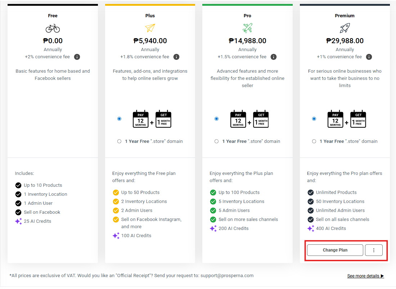The image size is (396, 289).
Task: Click the Free plan 25 AI Credits sparkle icon
Action: [x=18, y=221]
